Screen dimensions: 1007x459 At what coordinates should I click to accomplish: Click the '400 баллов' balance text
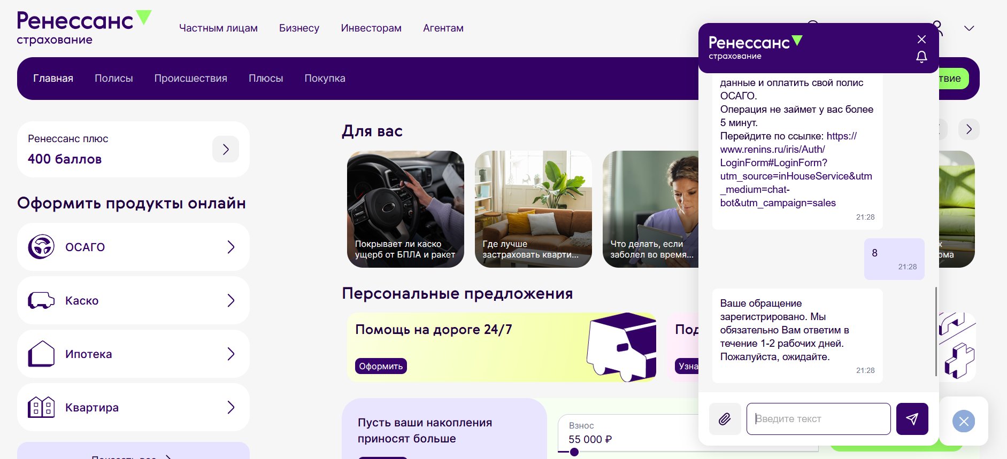65,159
